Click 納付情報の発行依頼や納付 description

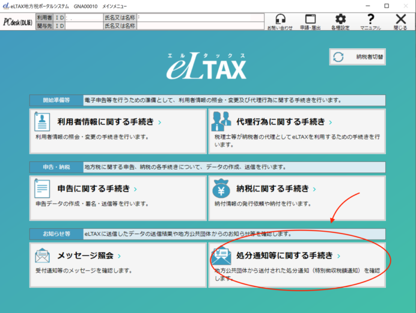pyautogui.click(x=263, y=204)
